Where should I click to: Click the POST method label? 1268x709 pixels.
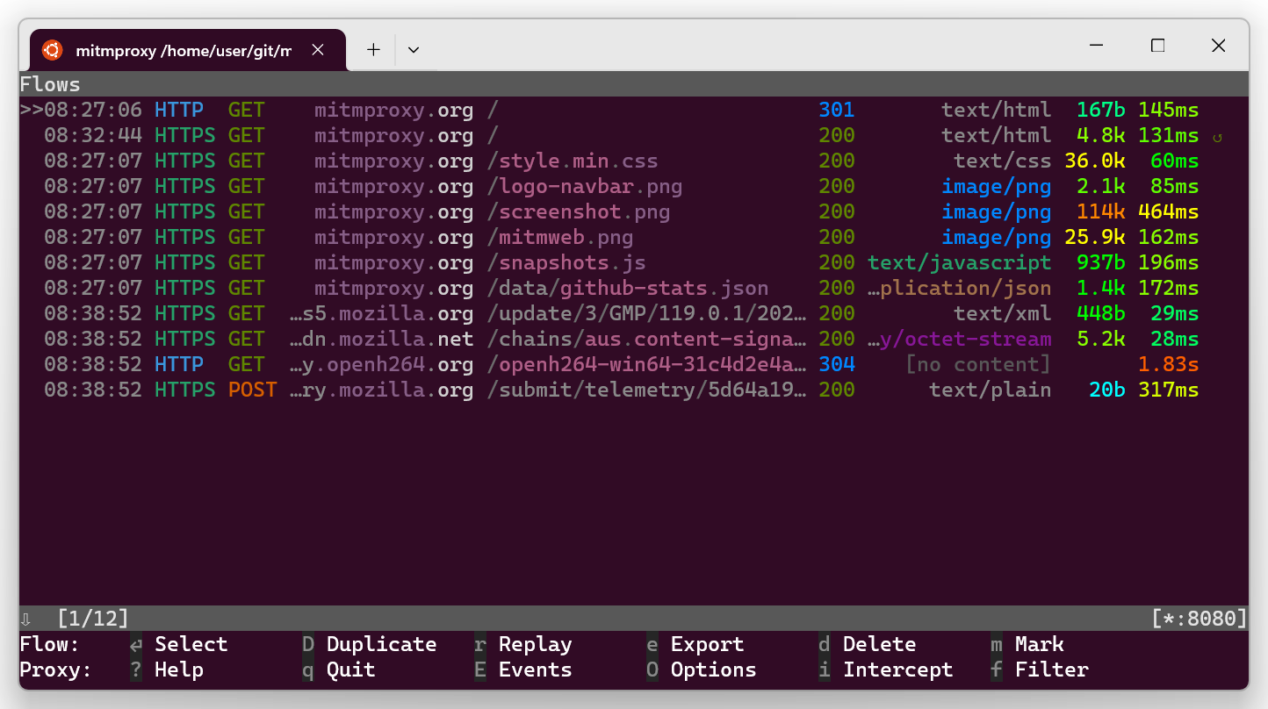253,390
